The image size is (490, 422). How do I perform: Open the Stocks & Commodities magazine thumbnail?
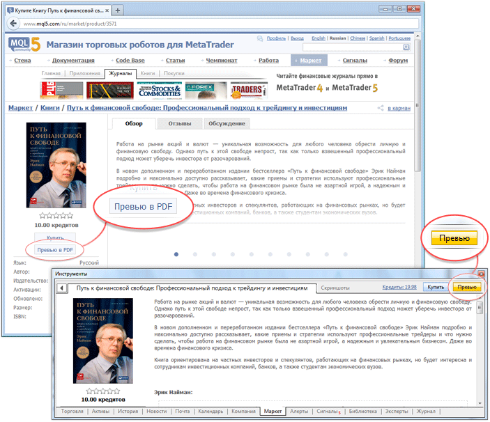click(160, 91)
